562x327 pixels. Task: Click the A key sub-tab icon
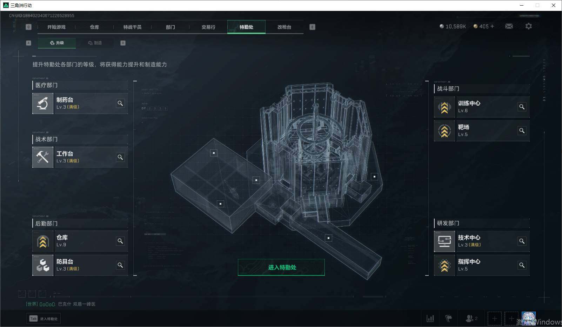tap(29, 43)
